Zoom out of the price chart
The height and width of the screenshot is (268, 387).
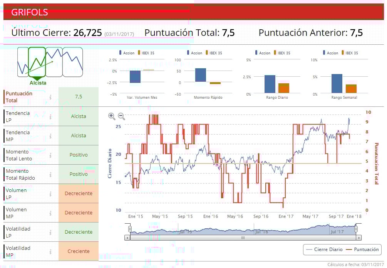[x=121, y=116]
